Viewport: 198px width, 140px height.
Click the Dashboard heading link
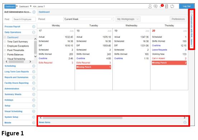tap(44, 12)
